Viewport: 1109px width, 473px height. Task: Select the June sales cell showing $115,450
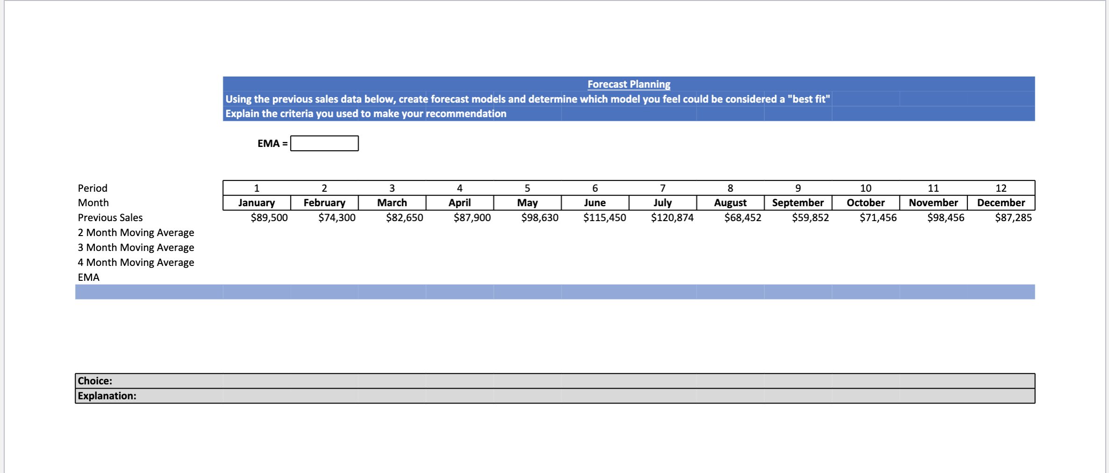tap(604, 217)
